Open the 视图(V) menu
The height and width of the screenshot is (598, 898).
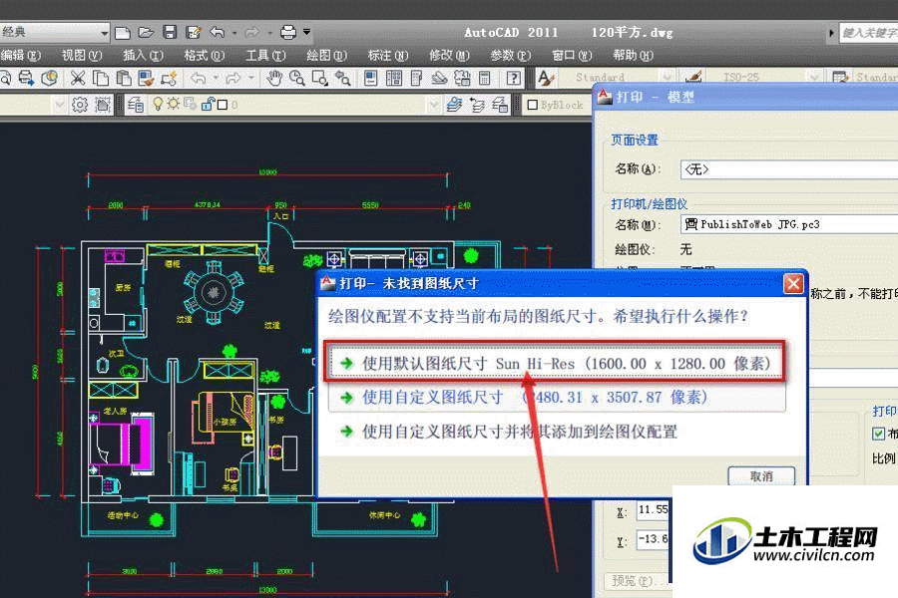[82, 56]
